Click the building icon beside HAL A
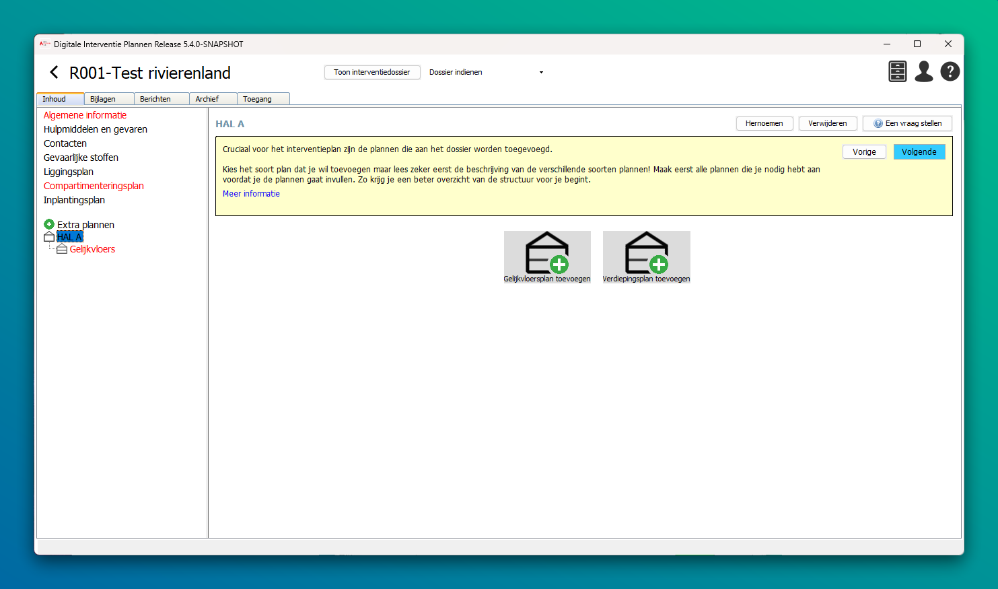This screenshot has height=589, width=998. tap(49, 237)
